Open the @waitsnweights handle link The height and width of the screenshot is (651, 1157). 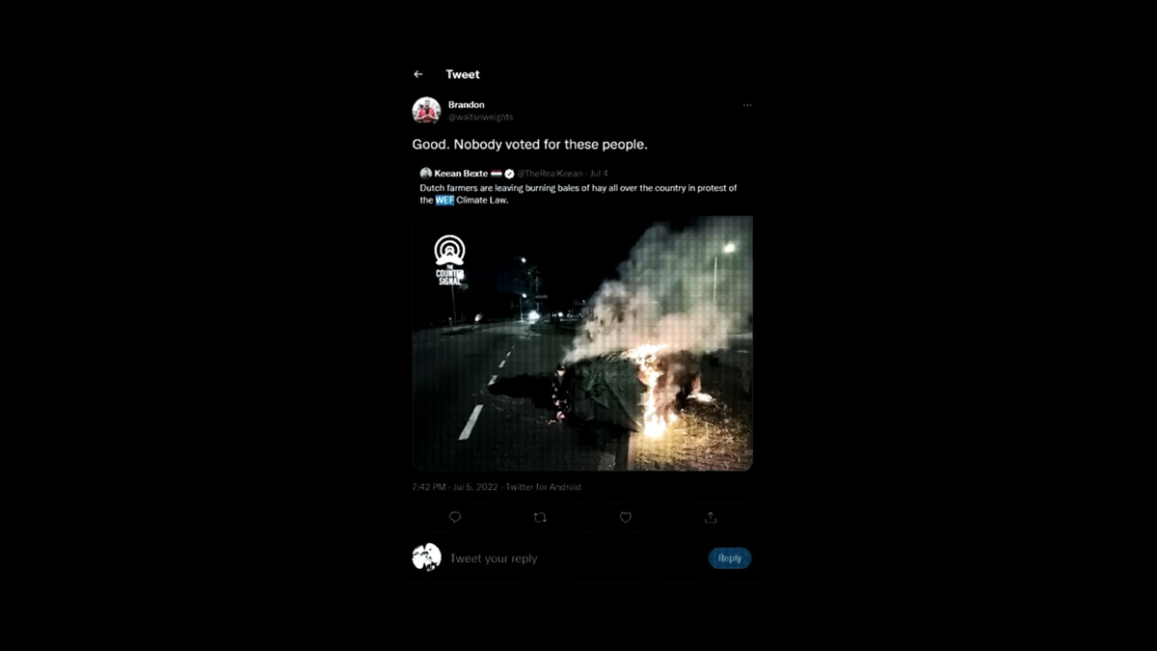(x=480, y=118)
